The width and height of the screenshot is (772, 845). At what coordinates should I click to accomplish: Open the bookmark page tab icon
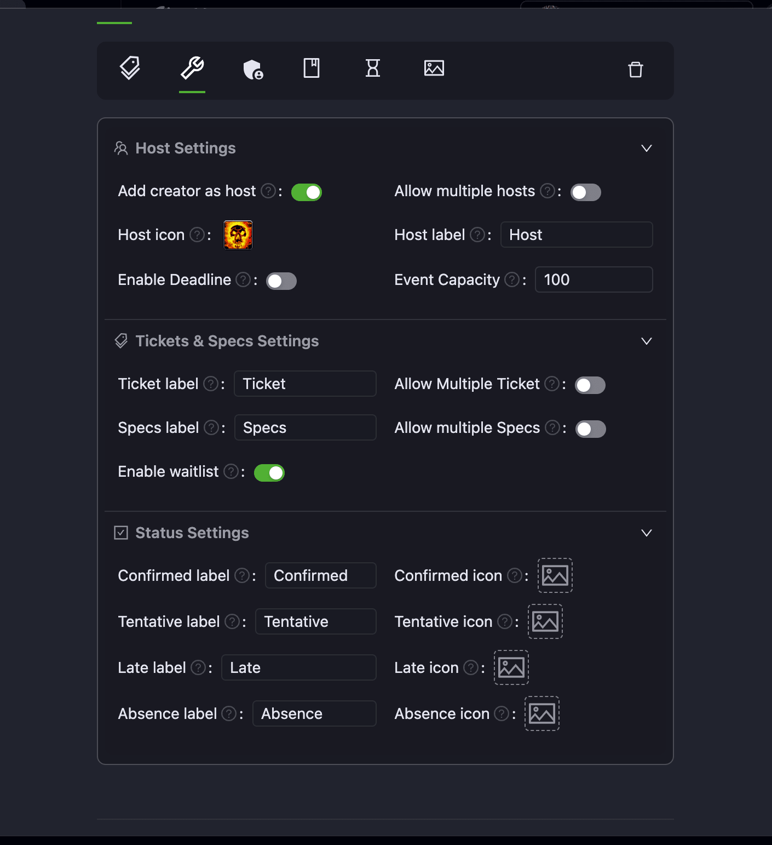(312, 68)
